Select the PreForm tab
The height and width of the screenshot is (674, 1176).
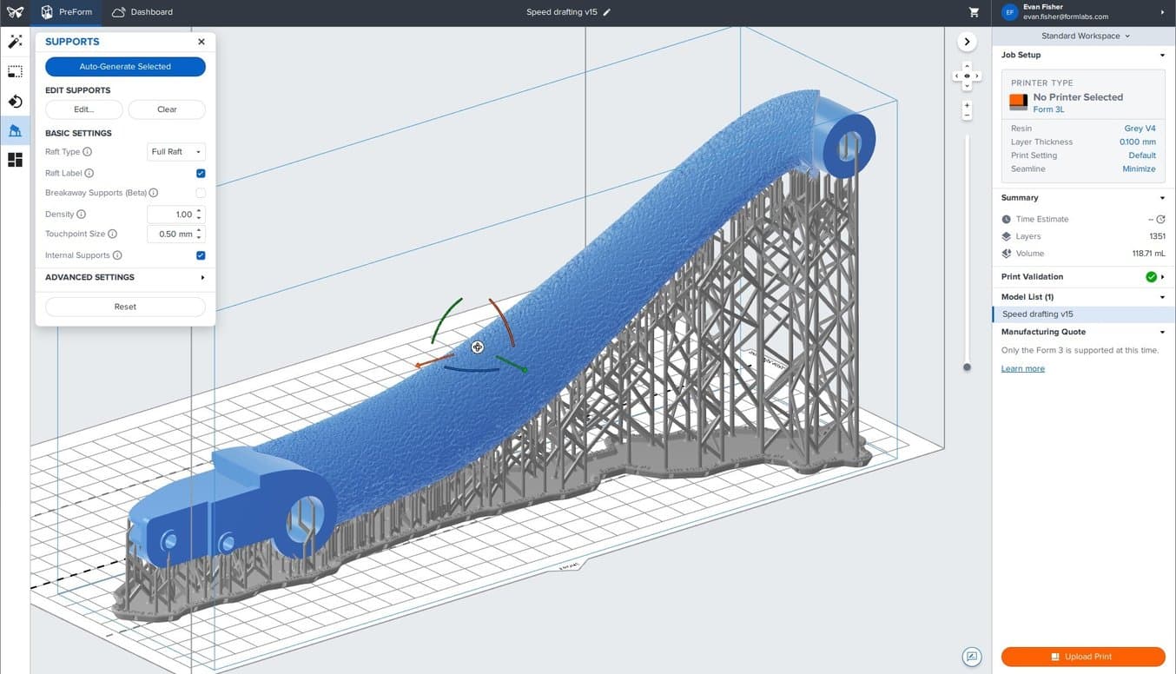tap(67, 12)
